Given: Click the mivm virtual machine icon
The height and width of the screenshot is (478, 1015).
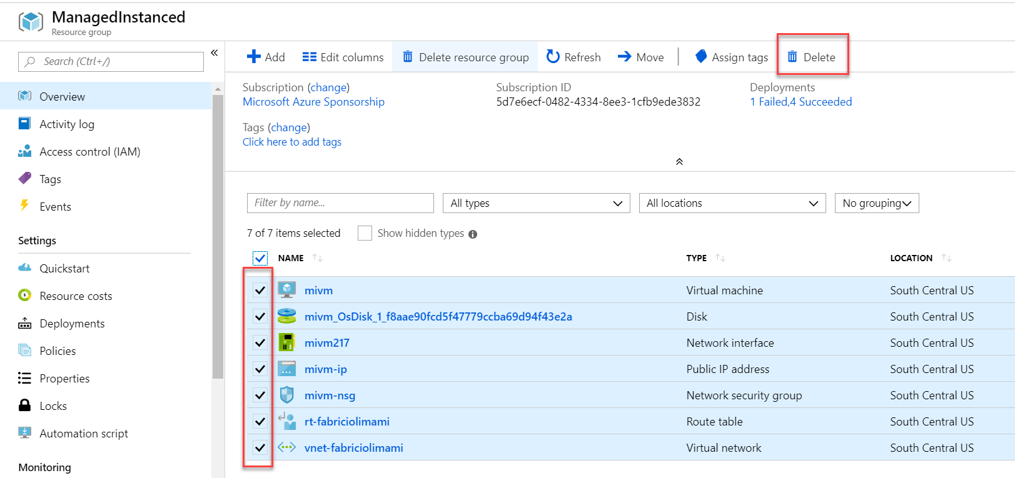Looking at the screenshot, I should point(287,290).
